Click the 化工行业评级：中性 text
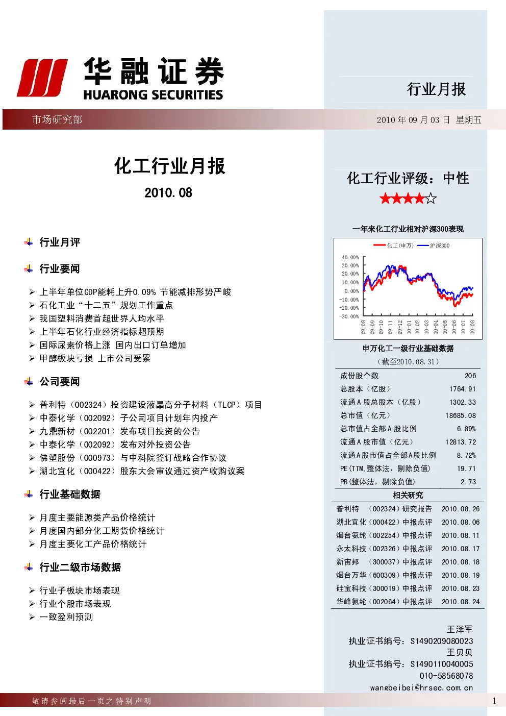The image size is (506, 716). coord(408,178)
